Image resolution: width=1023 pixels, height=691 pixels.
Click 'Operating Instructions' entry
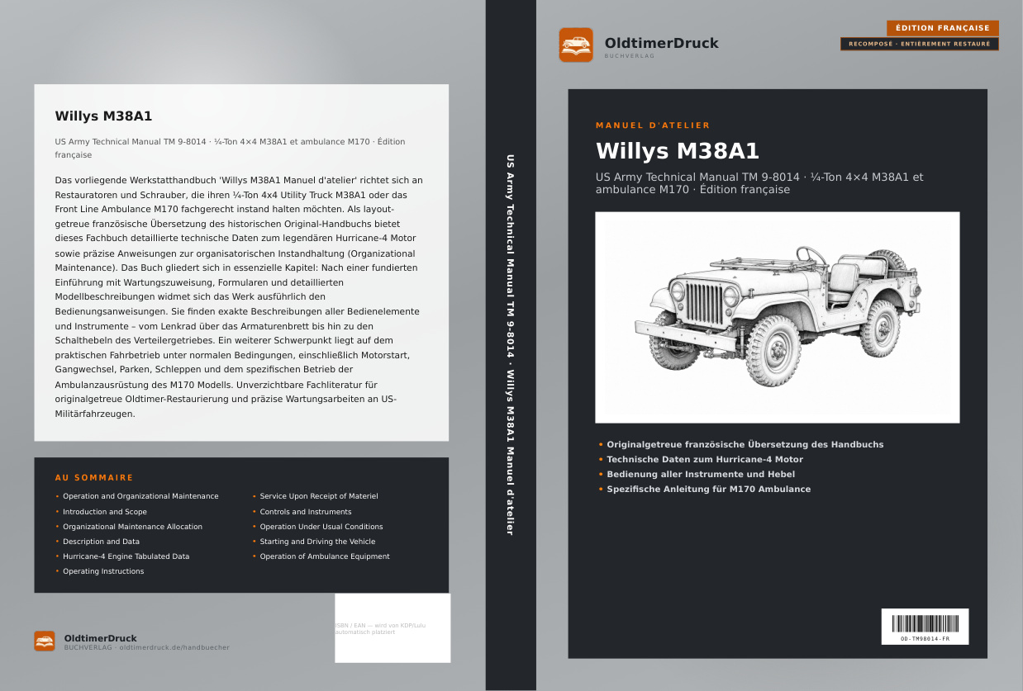(103, 571)
